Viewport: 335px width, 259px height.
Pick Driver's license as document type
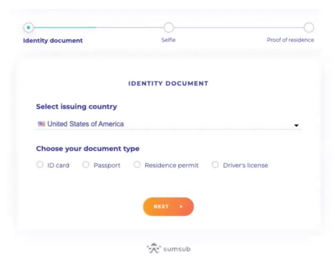(215, 164)
